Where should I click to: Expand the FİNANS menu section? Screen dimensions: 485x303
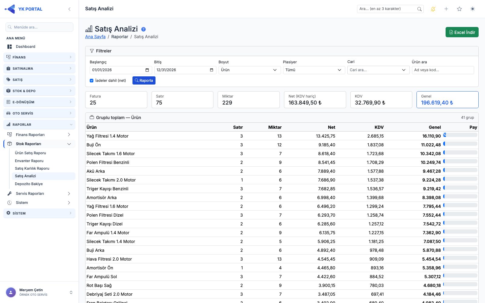tap(39, 57)
